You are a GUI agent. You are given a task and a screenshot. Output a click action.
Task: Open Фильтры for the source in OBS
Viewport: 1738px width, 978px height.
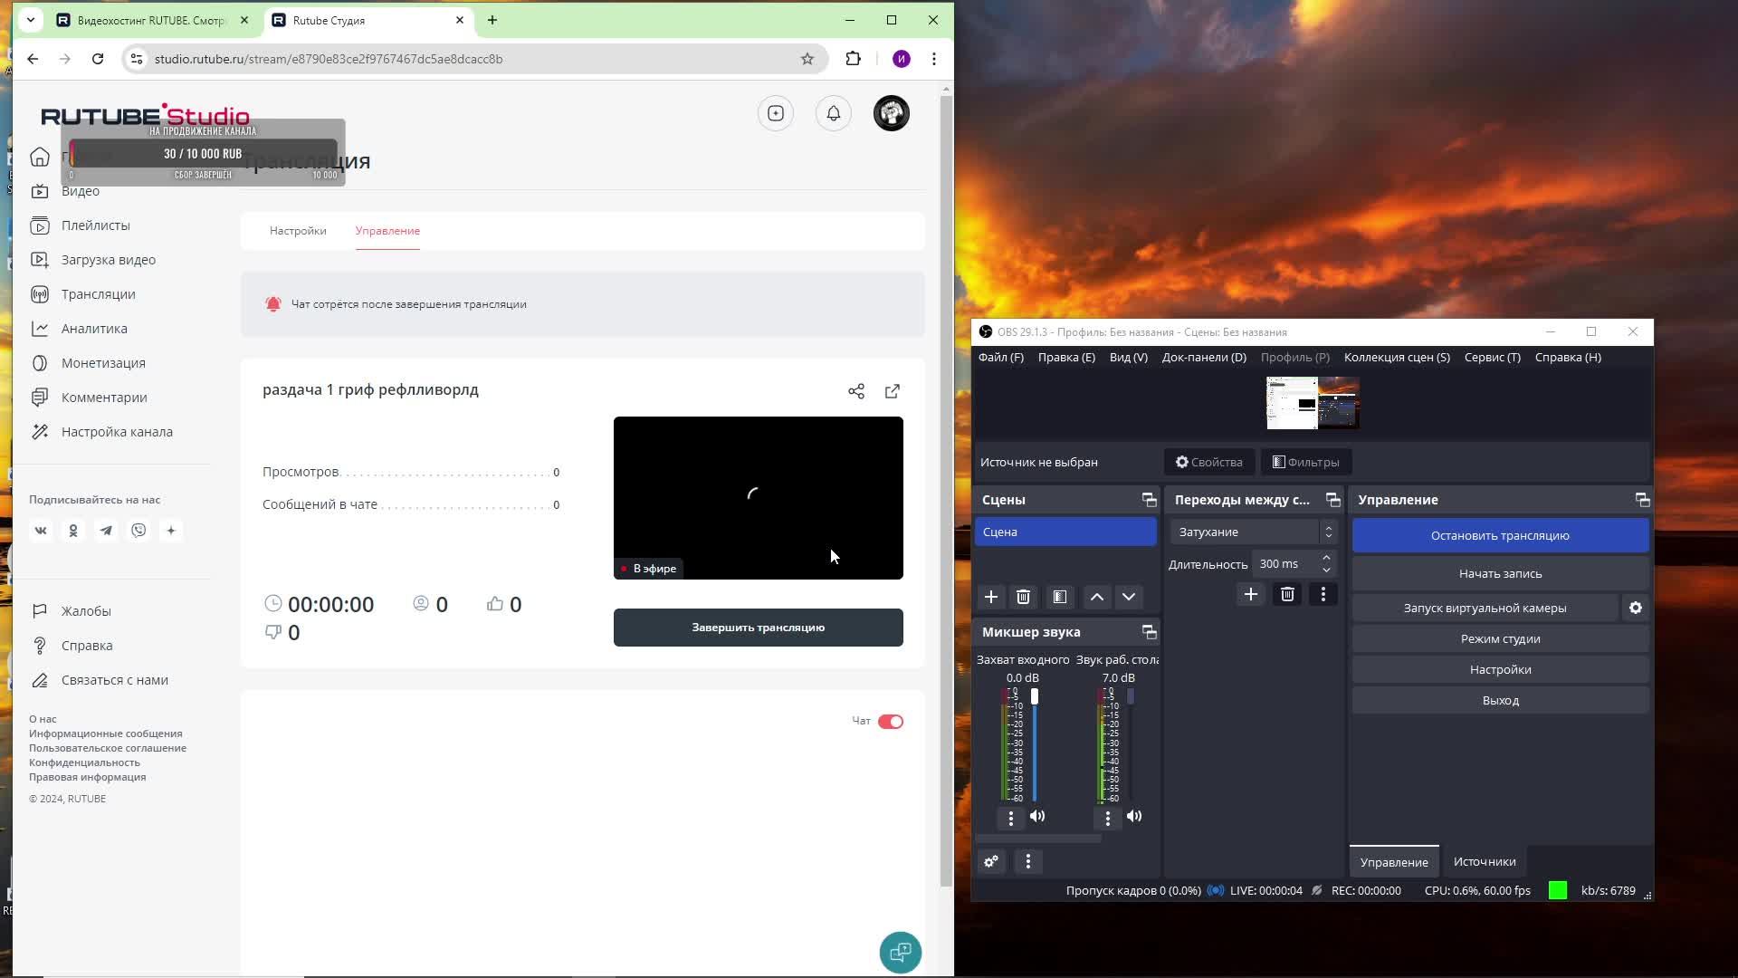(1306, 463)
